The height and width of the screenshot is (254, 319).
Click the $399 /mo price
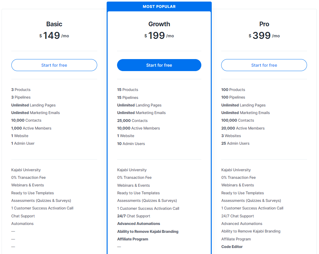coord(264,36)
